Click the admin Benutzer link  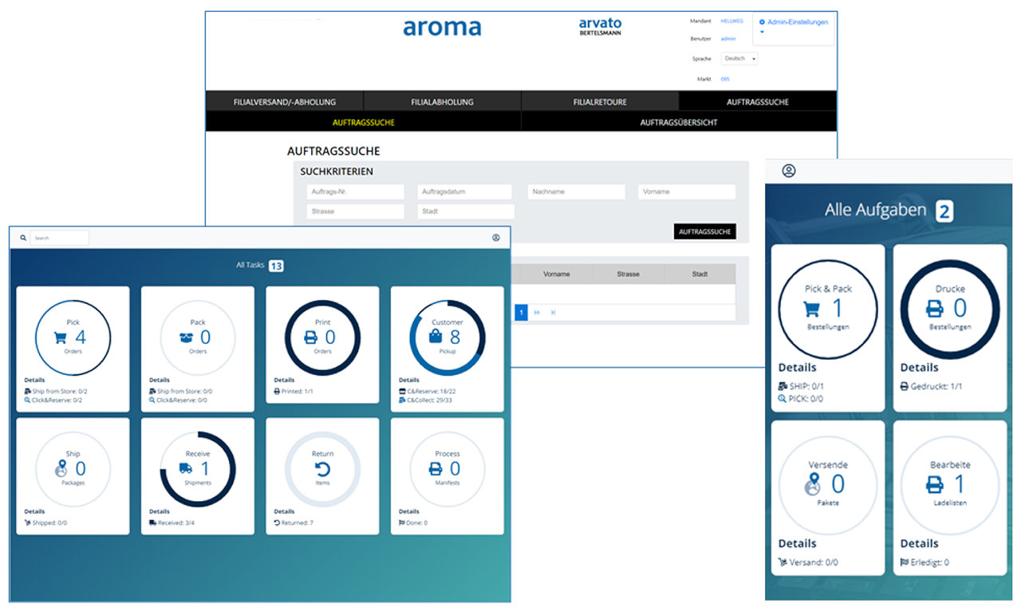coord(727,38)
